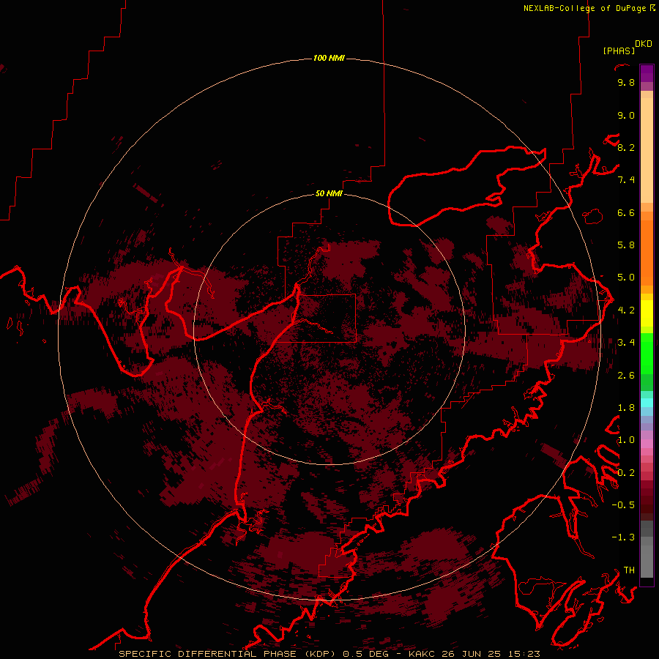Click the 26 JUN 25 15:23 timestamp
This screenshot has width=659, height=659.
[491, 654]
